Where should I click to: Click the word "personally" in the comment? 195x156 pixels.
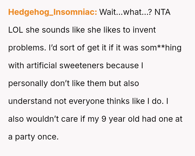tap(28, 83)
